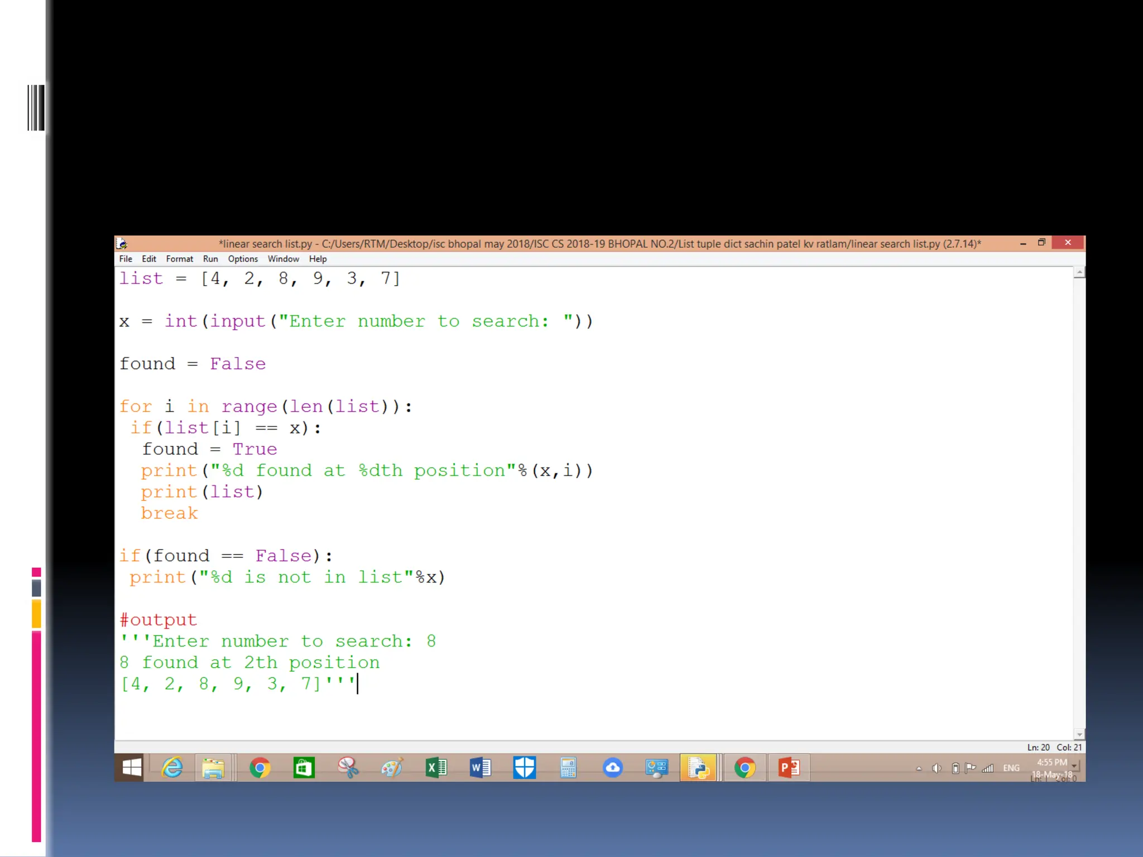Click the Python IDLE taskbar icon
This screenshot has height=857, width=1143.
tap(698, 768)
